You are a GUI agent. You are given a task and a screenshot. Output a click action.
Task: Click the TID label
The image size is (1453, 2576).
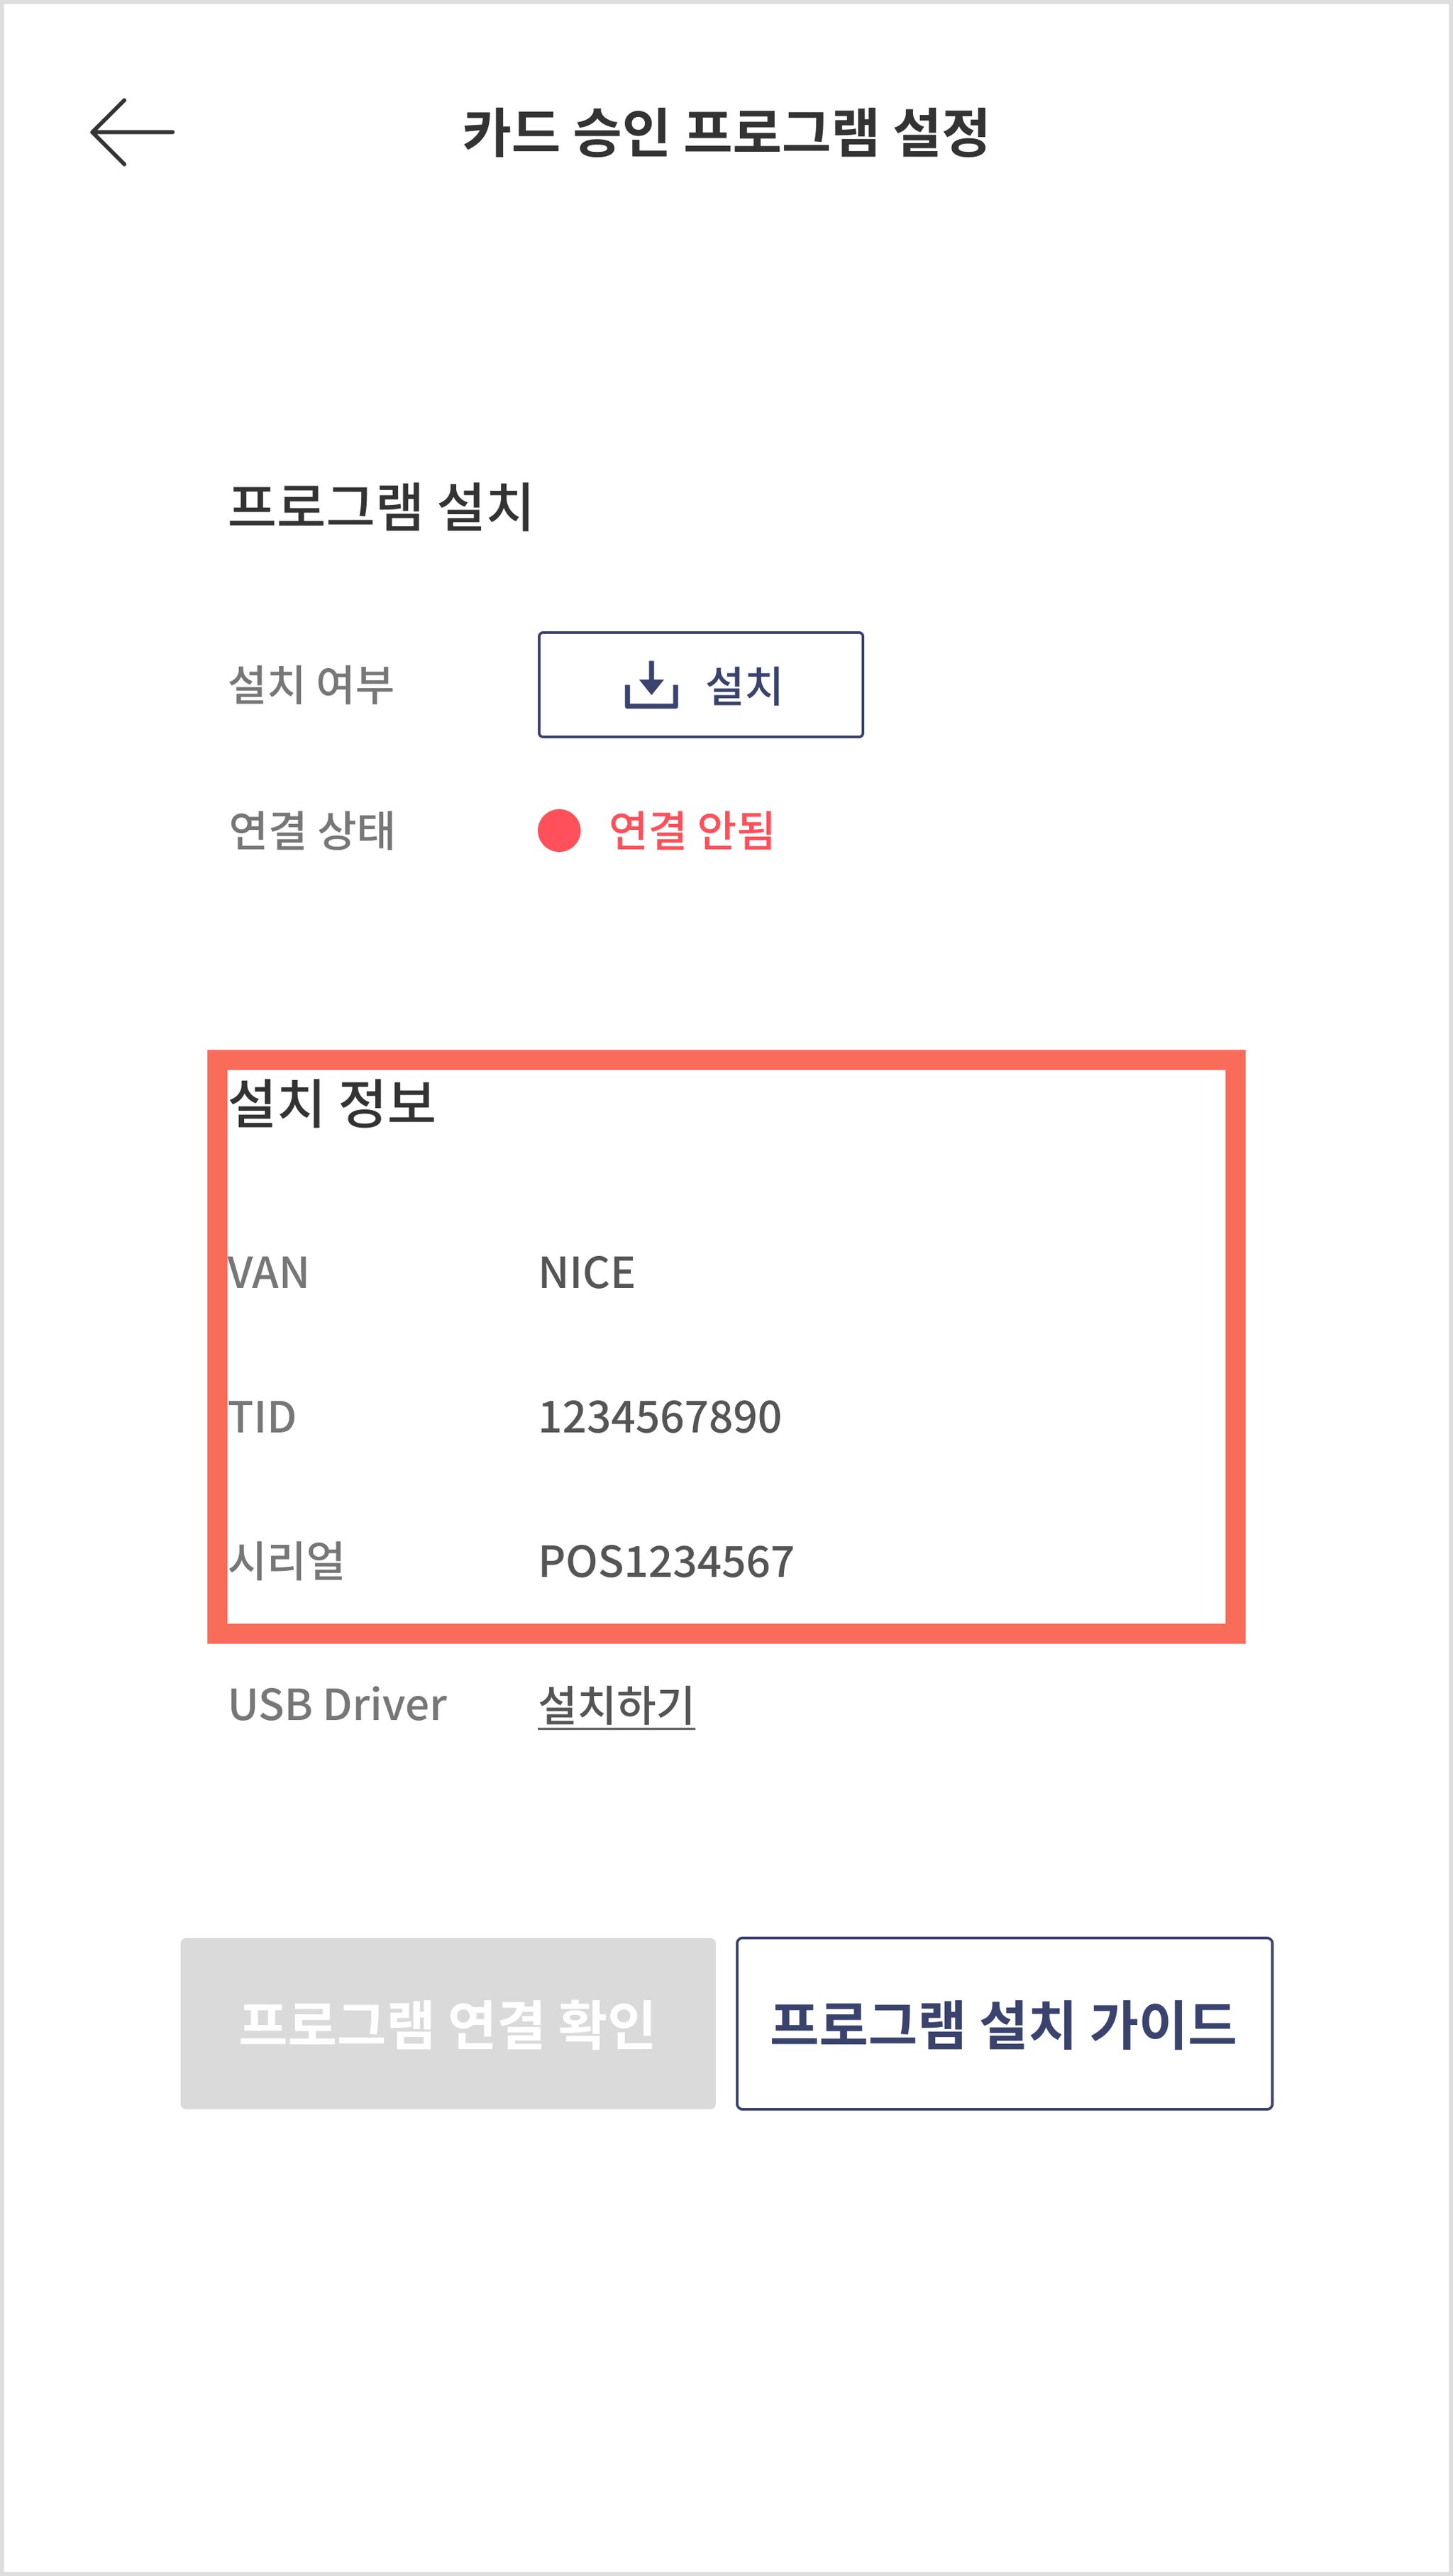[262, 1417]
